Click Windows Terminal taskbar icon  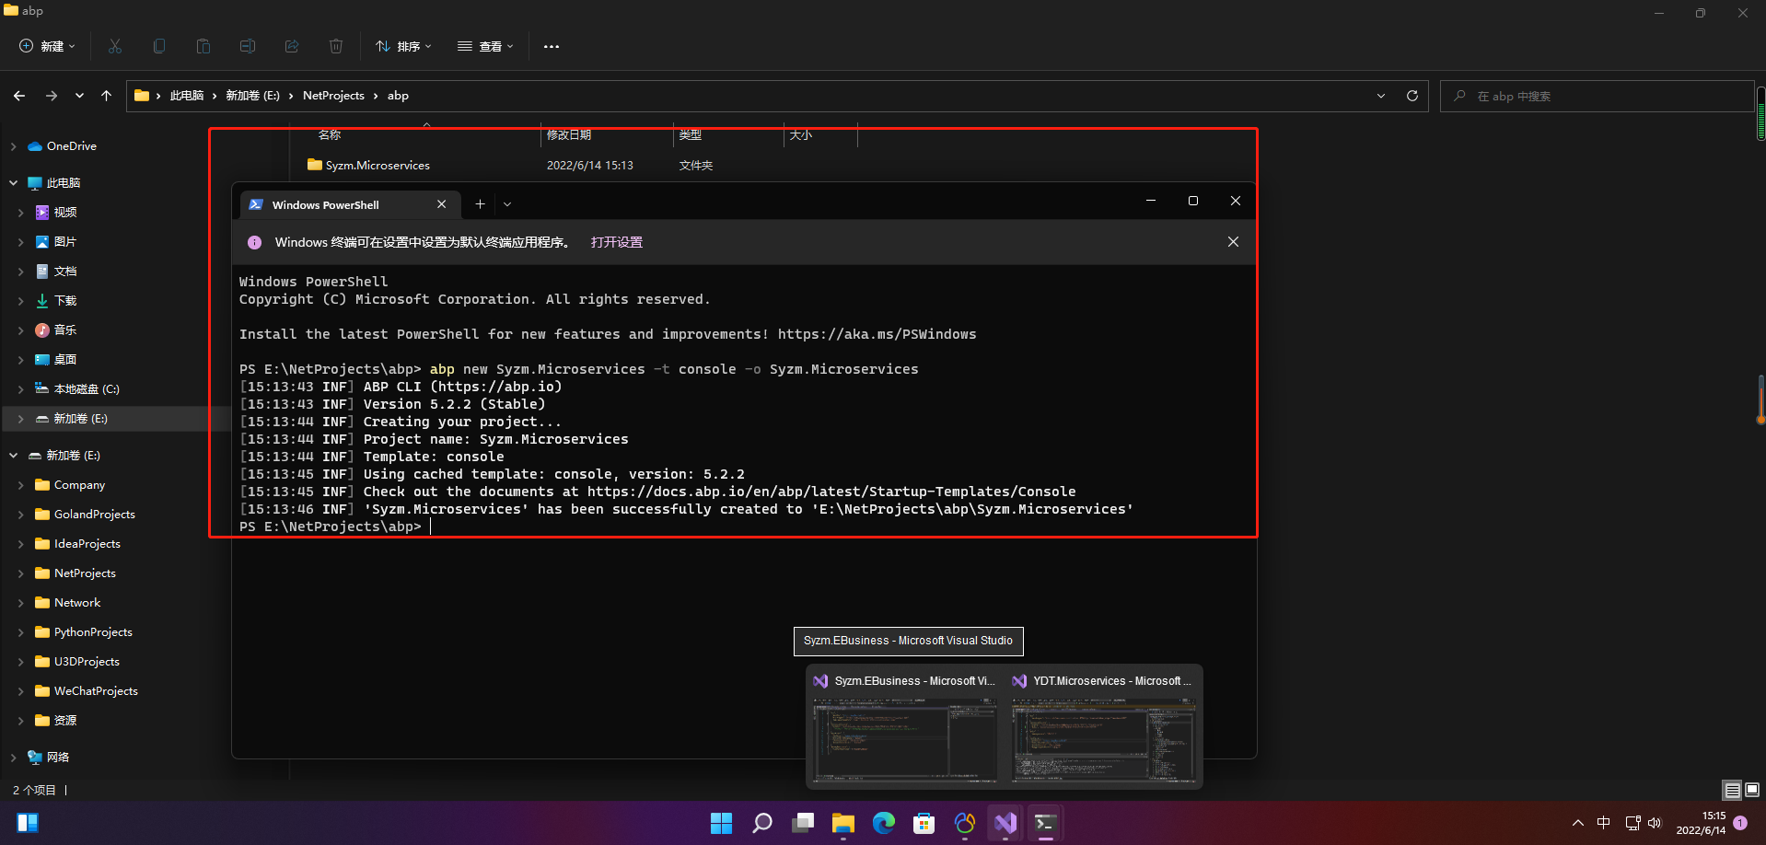[1046, 823]
